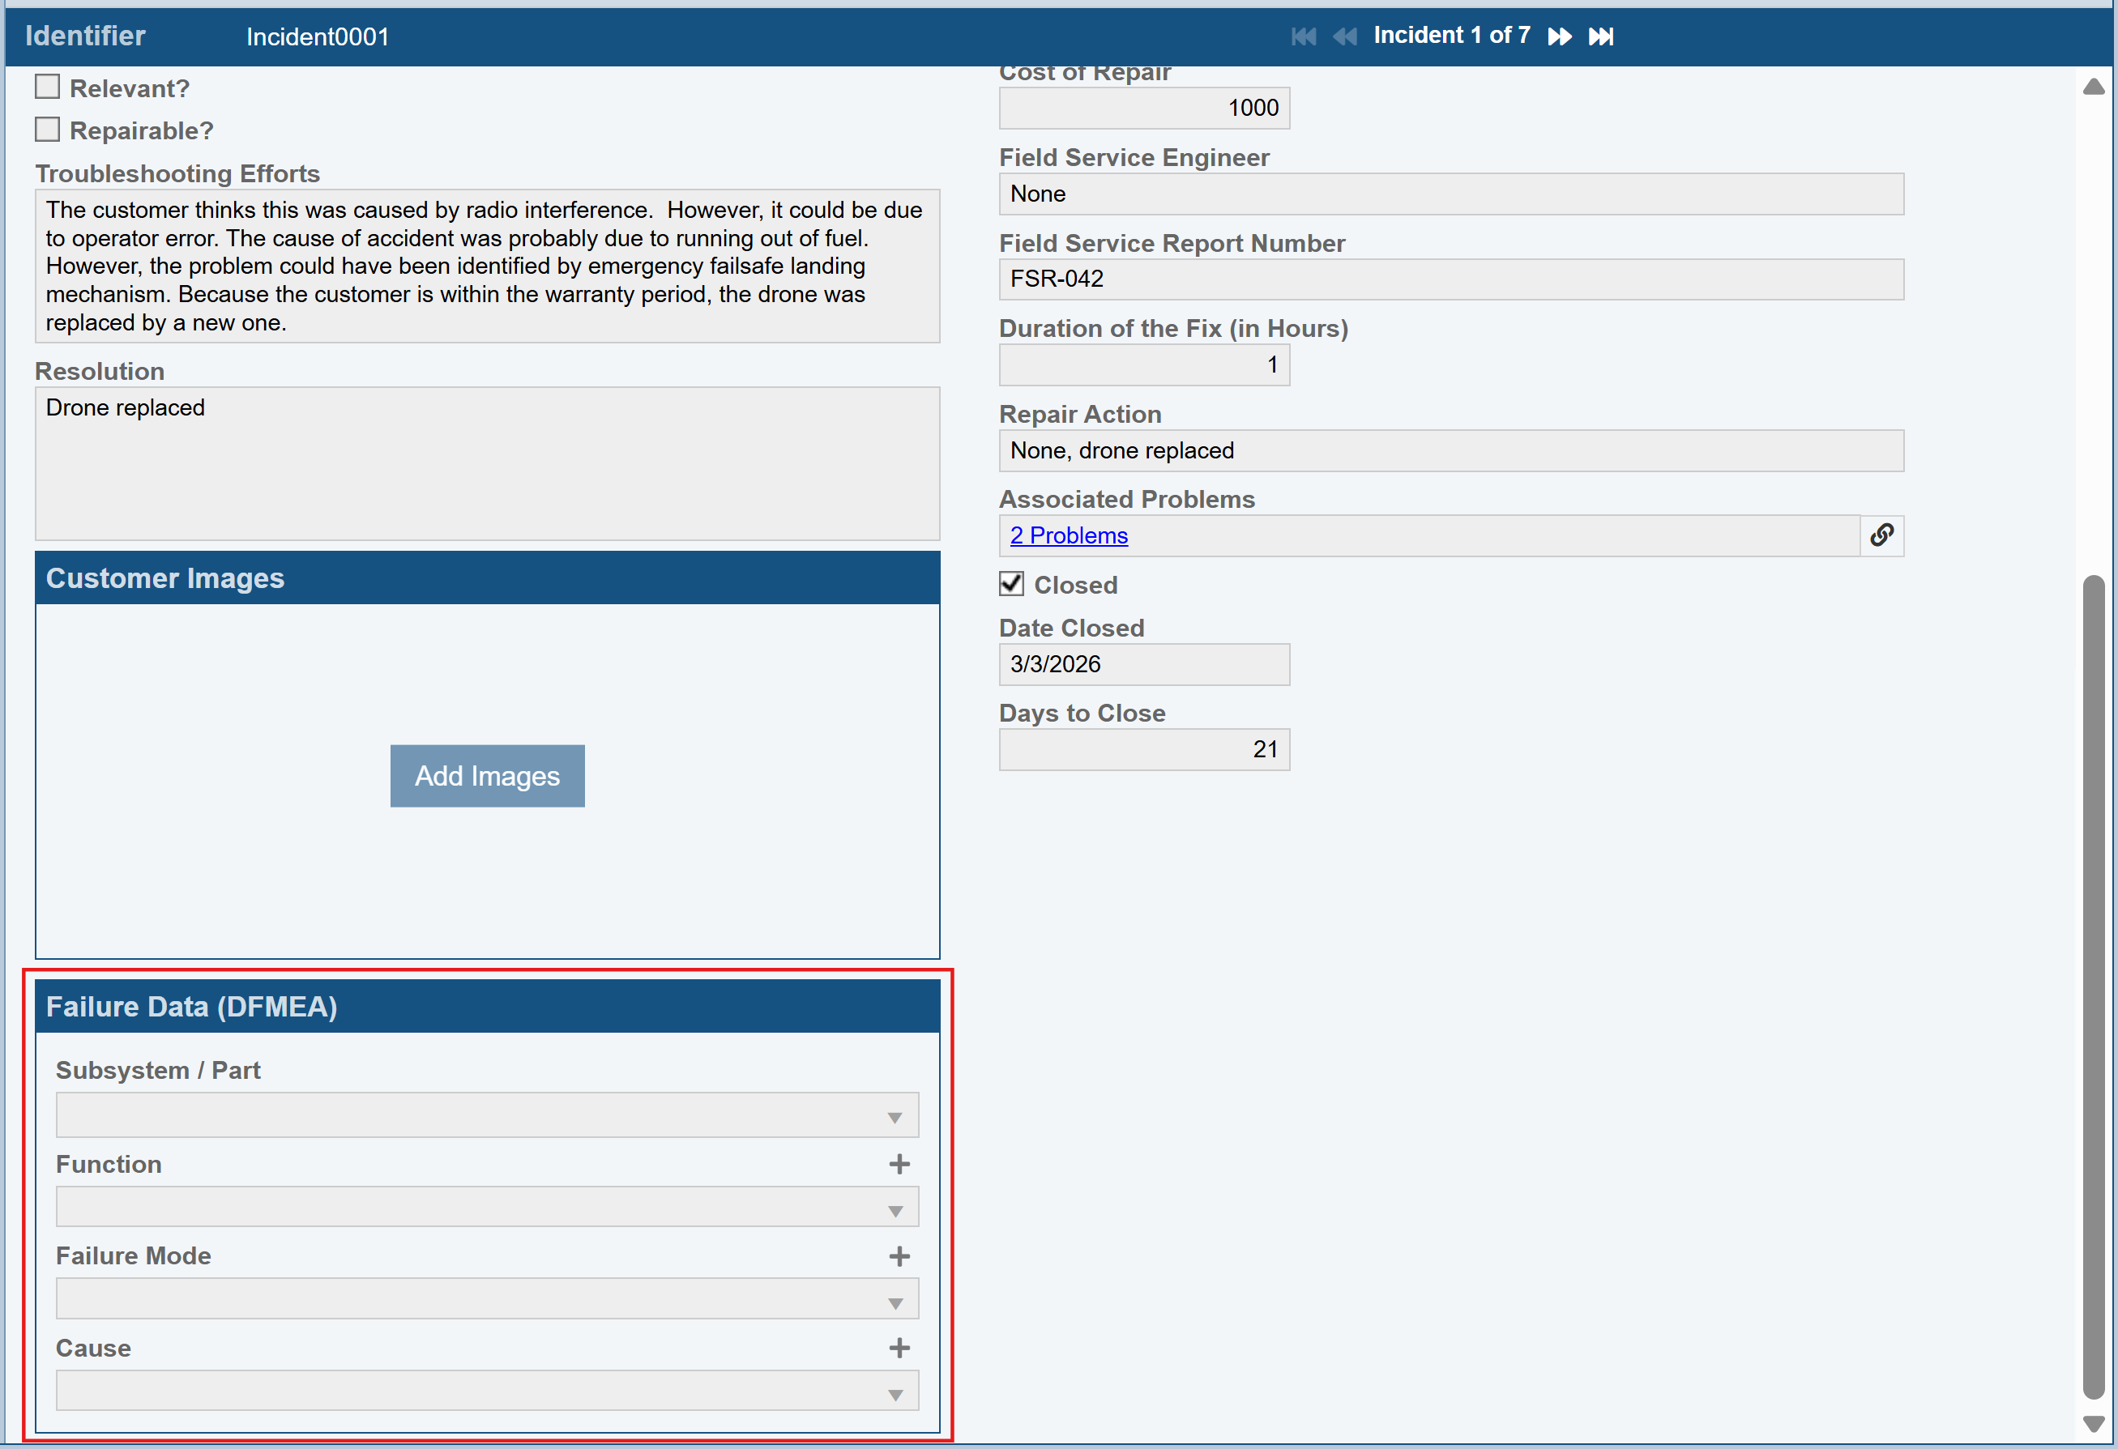Viewport: 2118px width, 1449px height.
Task: Add new Function with plus icon
Action: [x=899, y=1164]
